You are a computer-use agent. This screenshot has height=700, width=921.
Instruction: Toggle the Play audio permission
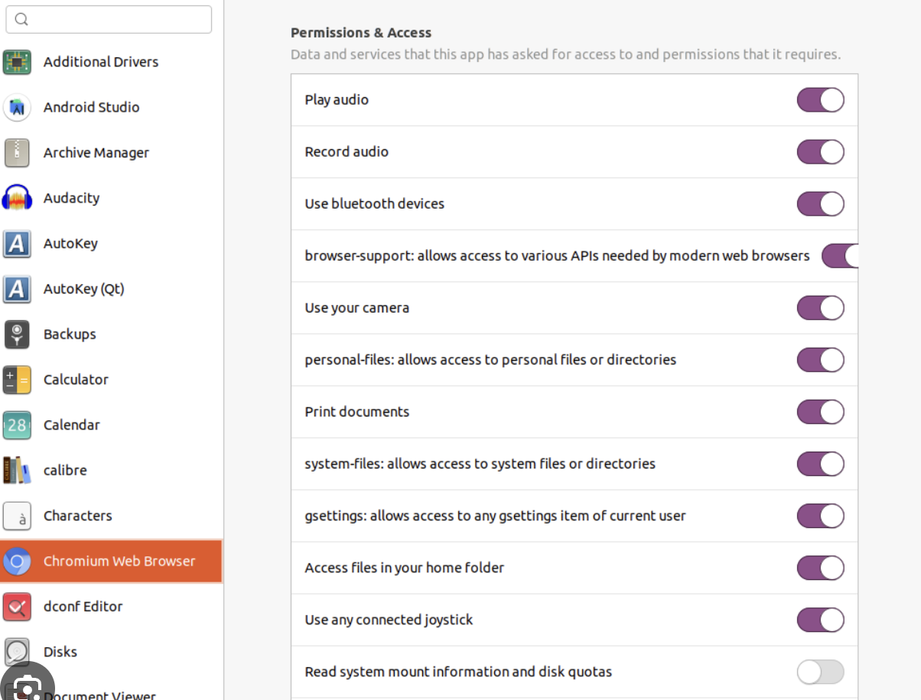point(820,100)
